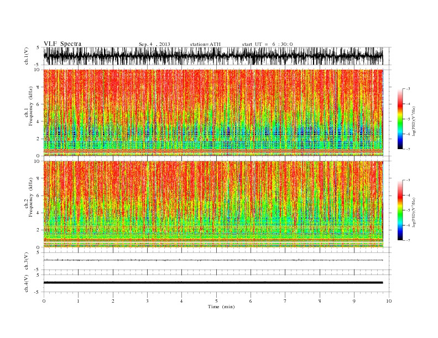The width and height of the screenshot is (438, 338).
Task: Click the ch.2 spectrogram color bar
Action: click(400, 210)
